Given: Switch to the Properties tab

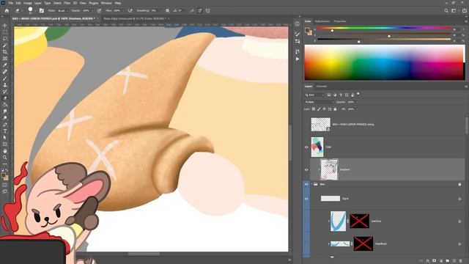Looking at the screenshot, I should pos(340,21).
